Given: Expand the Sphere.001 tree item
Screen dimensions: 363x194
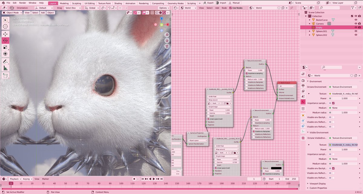Looking at the screenshot, I should click(x=310, y=31).
